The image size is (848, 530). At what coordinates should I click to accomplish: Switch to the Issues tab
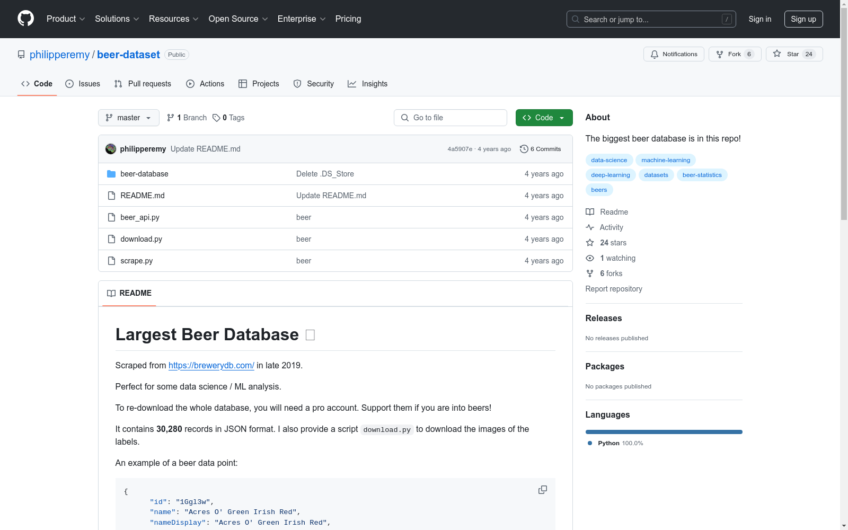point(83,84)
